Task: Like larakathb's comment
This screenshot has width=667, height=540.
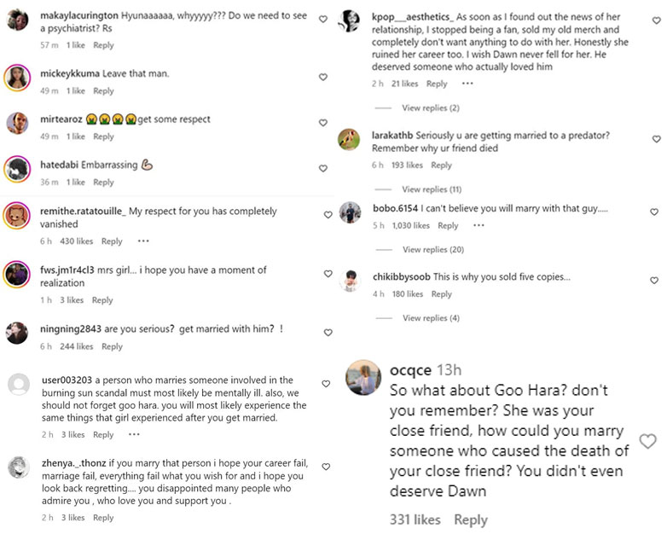Action: [656, 139]
